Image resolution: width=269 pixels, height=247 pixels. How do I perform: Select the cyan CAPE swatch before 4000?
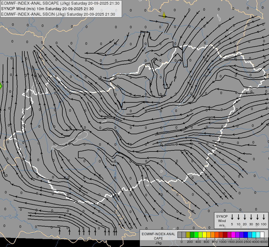[x=254, y=235]
